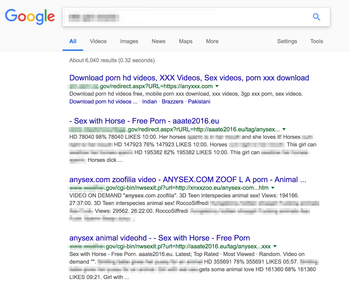Open the 'Brazzers' sitelink
Screen dimensions: 349x289
coord(173,102)
